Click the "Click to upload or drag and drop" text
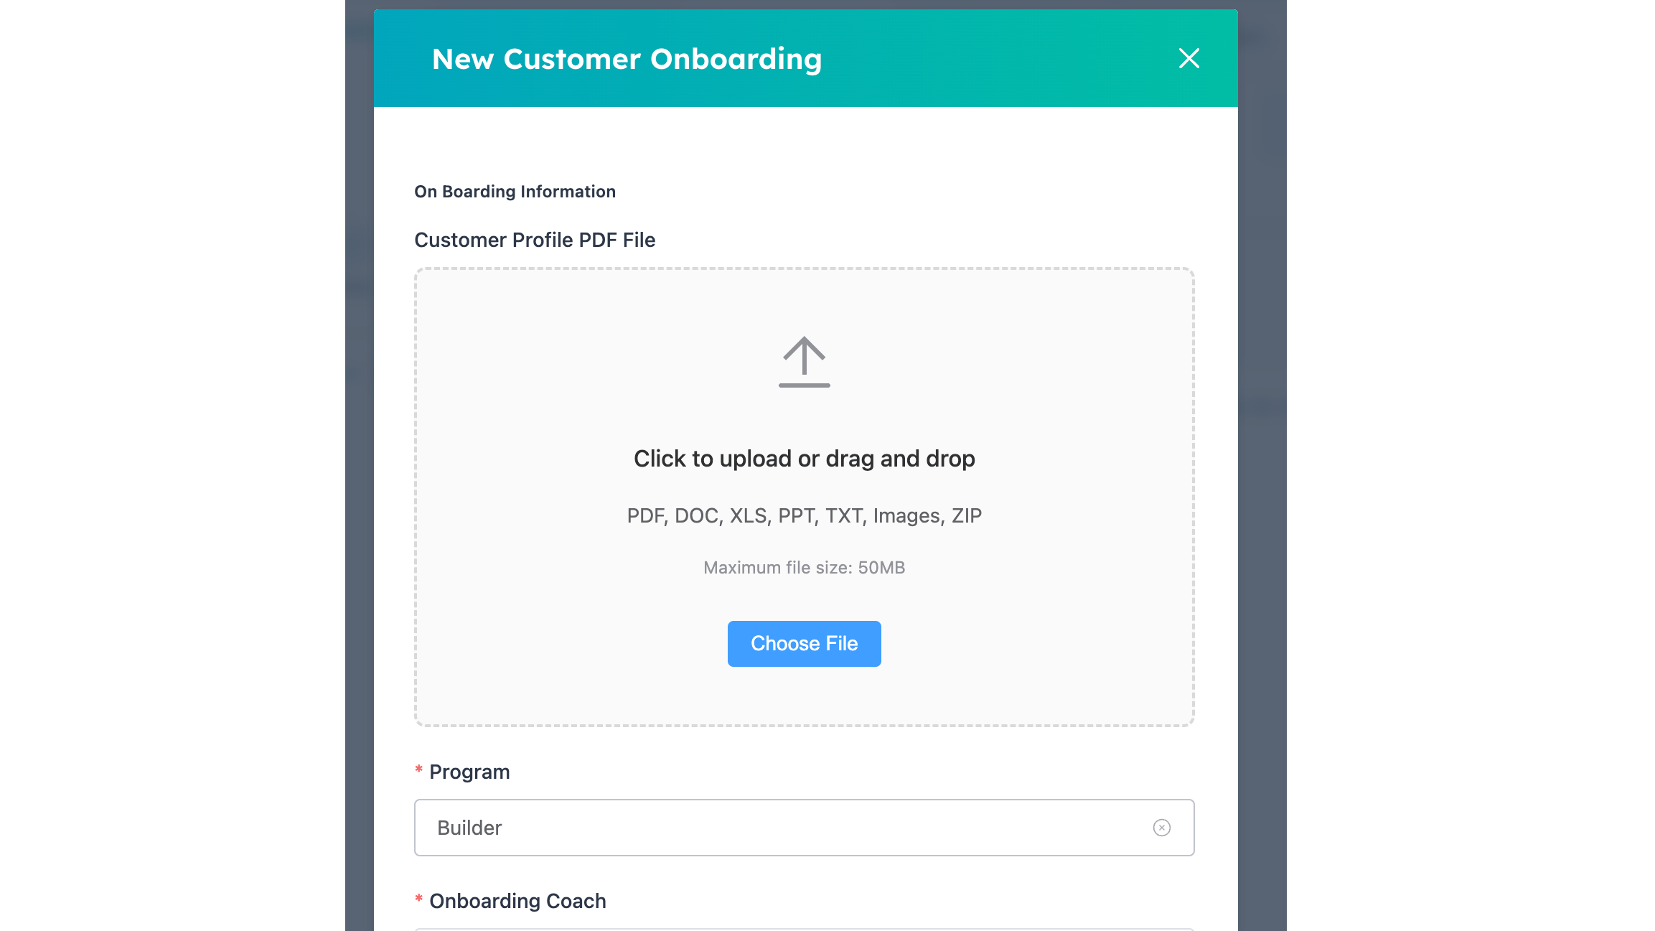 (x=804, y=459)
